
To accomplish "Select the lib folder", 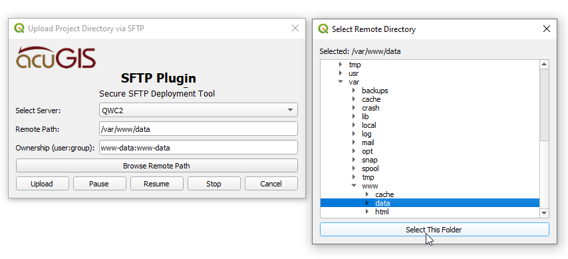I will click(365, 117).
